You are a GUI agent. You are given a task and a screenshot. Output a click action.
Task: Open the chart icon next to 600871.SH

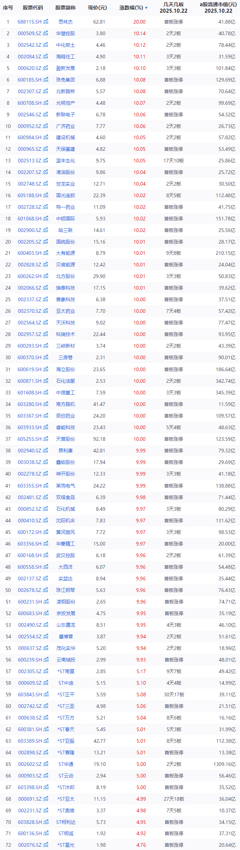pos(46,381)
